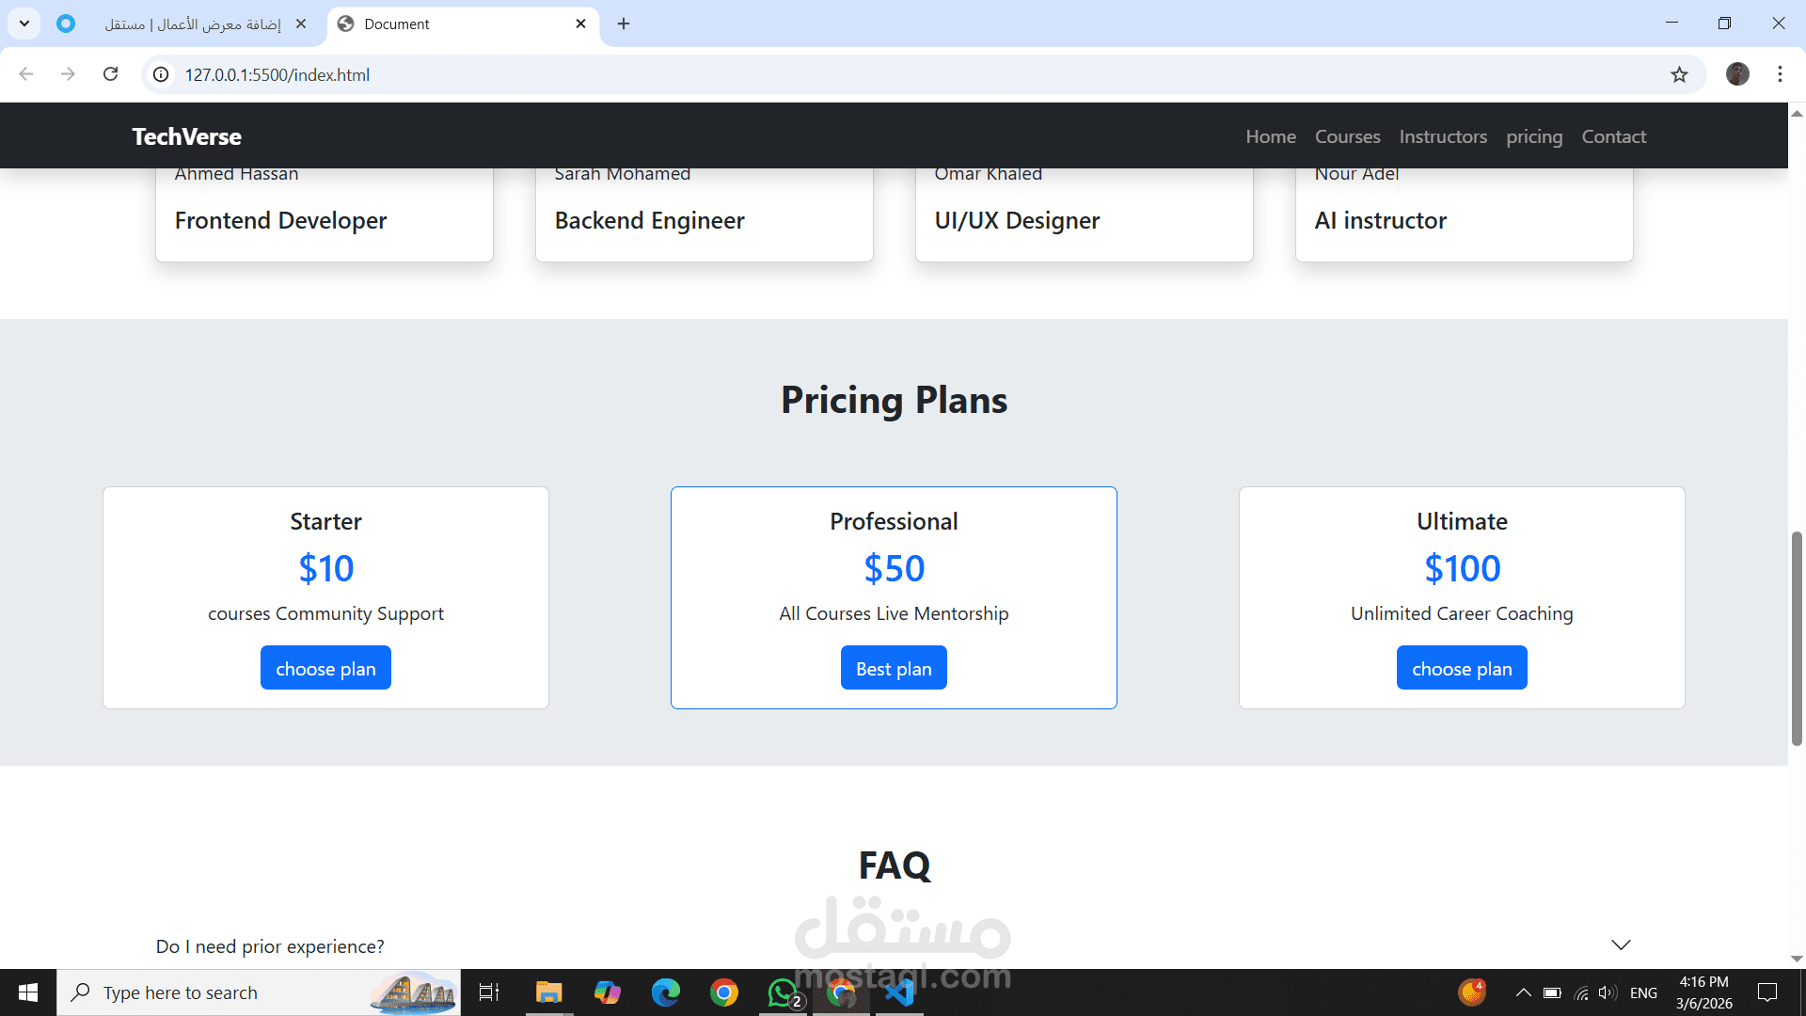Open File Explorer from taskbar
Screen dimensions: 1806x1016
(x=548, y=992)
